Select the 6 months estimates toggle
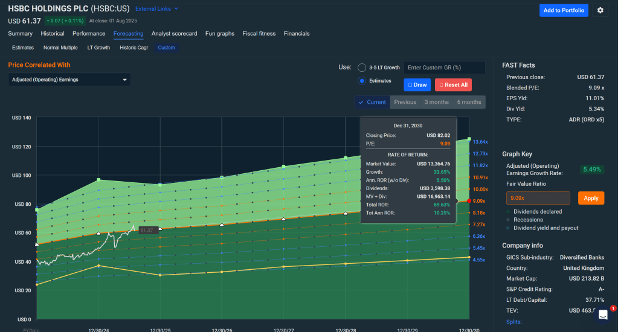This screenshot has height=332, width=618. click(x=469, y=102)
